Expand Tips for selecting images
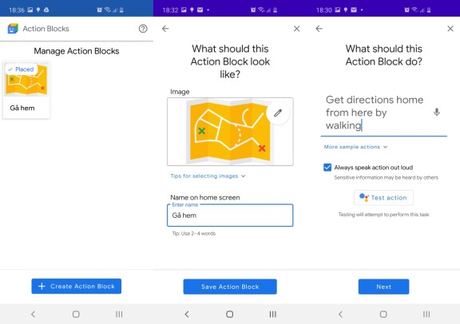This screenshot has width=460, height=324. 208,176
